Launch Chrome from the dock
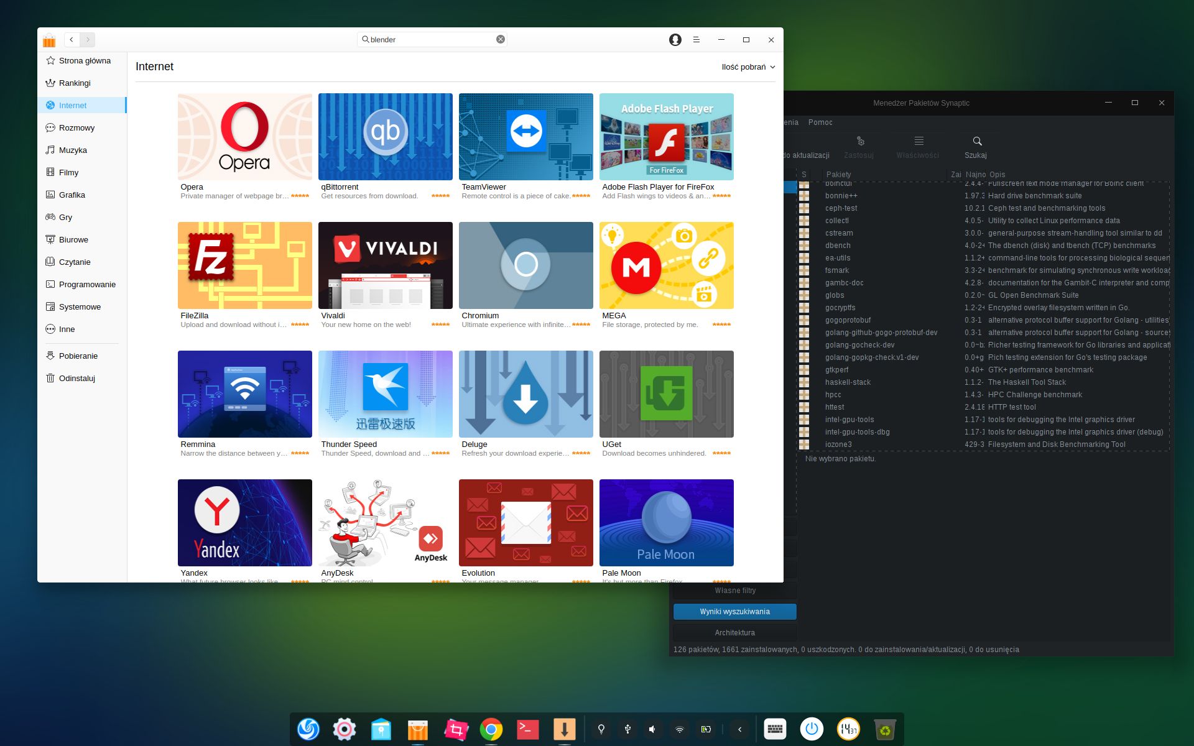Viewport: 1194px width, 746px height. [491, 729]
